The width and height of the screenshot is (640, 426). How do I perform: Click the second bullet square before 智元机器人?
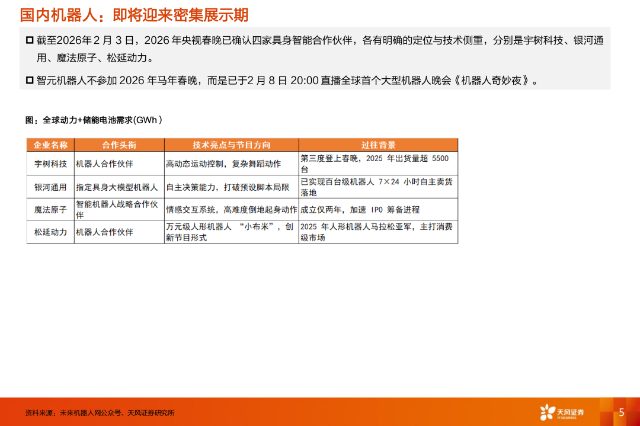click(30, 80)
